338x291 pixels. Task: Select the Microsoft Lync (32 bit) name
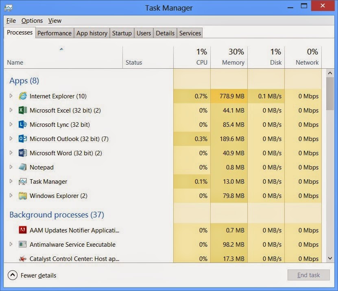pos(60,124)
